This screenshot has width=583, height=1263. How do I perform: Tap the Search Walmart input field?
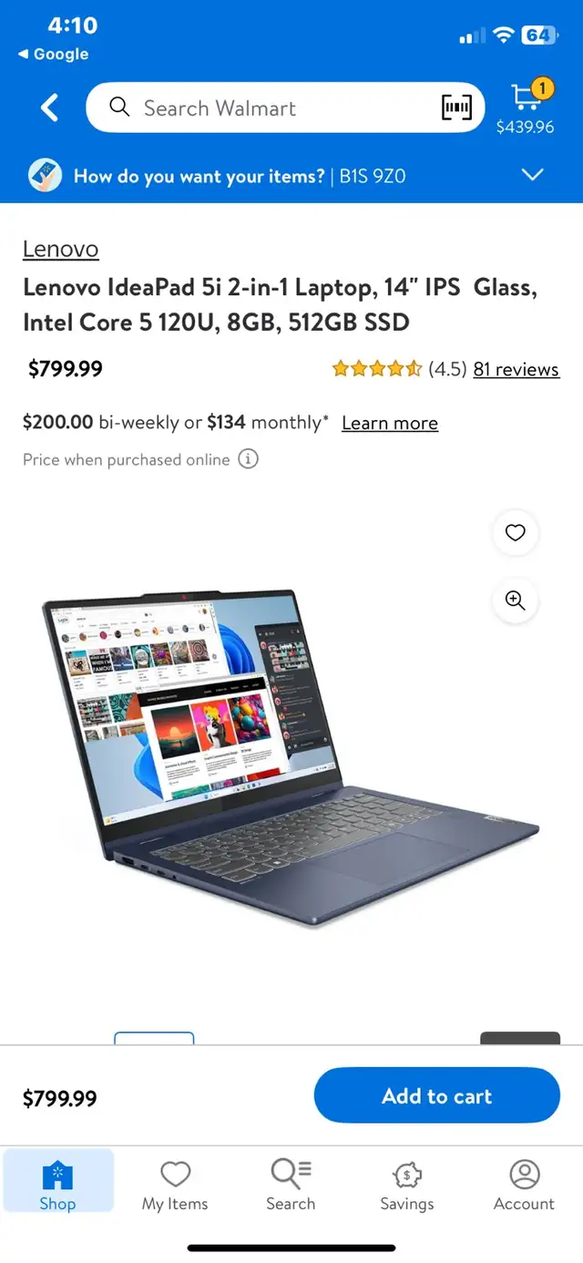click(x=285, y=108)
